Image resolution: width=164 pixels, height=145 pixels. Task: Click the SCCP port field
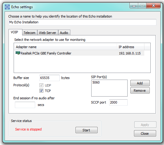(118, 102)
